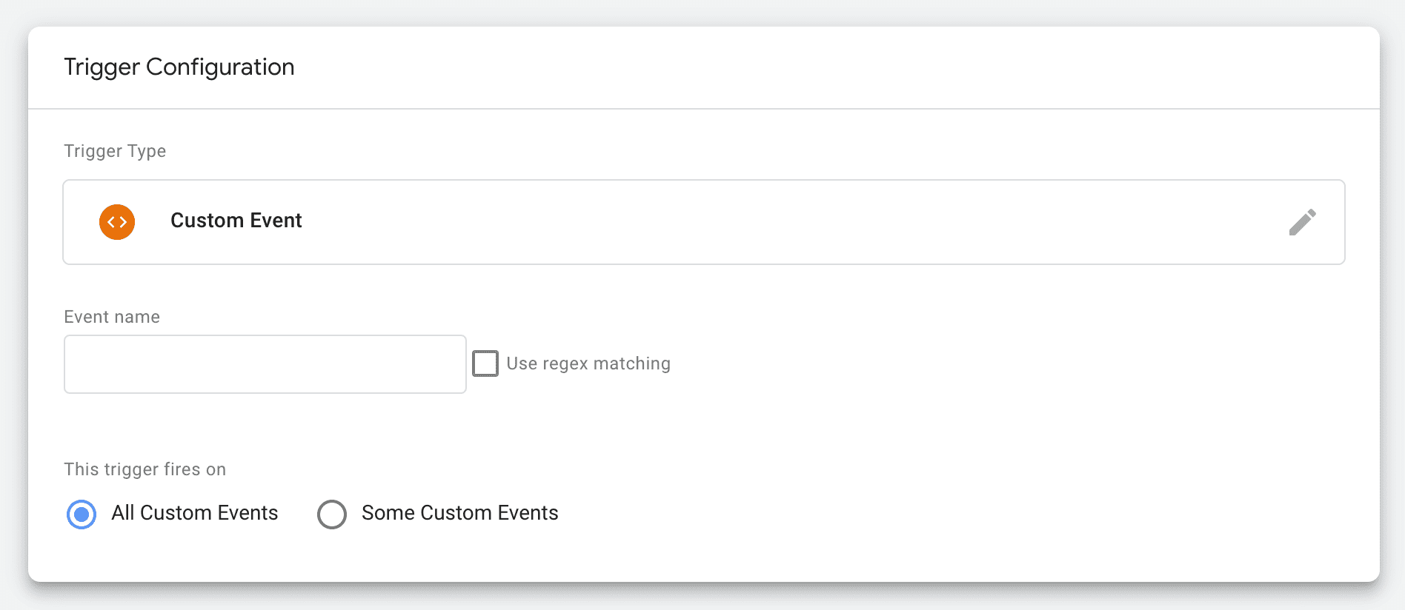
Task: Select the Some Custom Events radio button
Action: pyautogui.click(x=332, y=514)
